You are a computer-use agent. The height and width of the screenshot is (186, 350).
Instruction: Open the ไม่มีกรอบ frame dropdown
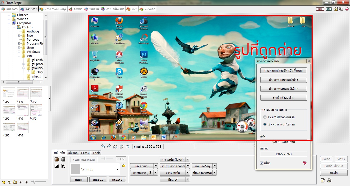(118, 169)
